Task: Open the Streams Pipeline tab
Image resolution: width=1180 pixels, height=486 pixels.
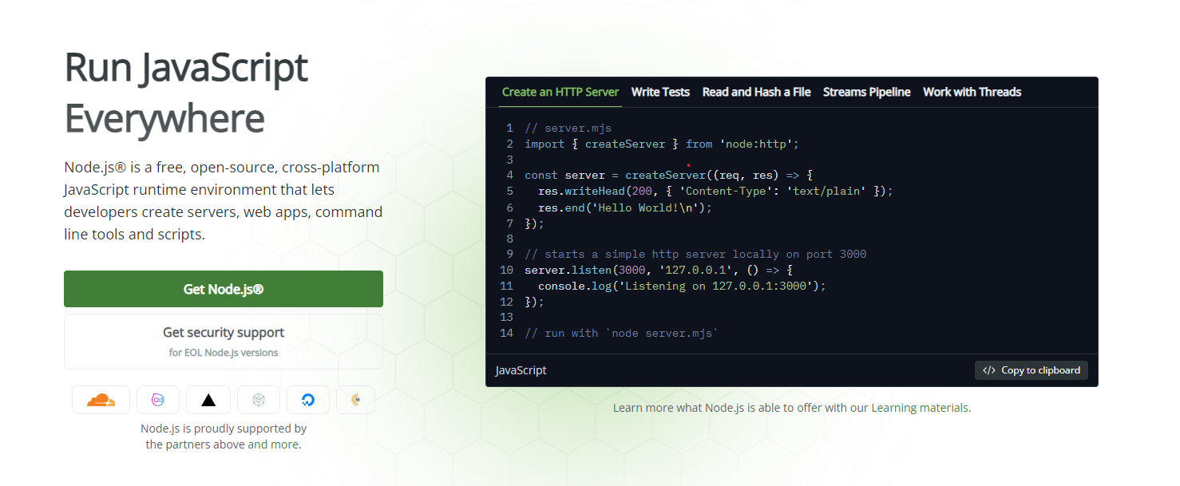Action: coord(866,92)
